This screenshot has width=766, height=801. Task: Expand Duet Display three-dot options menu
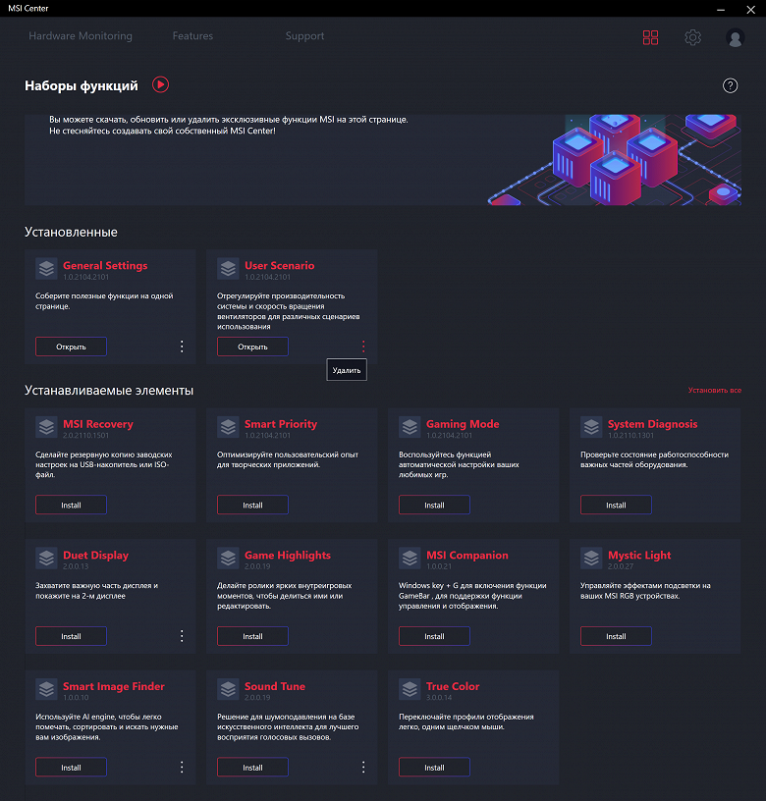tap(182, 636)
